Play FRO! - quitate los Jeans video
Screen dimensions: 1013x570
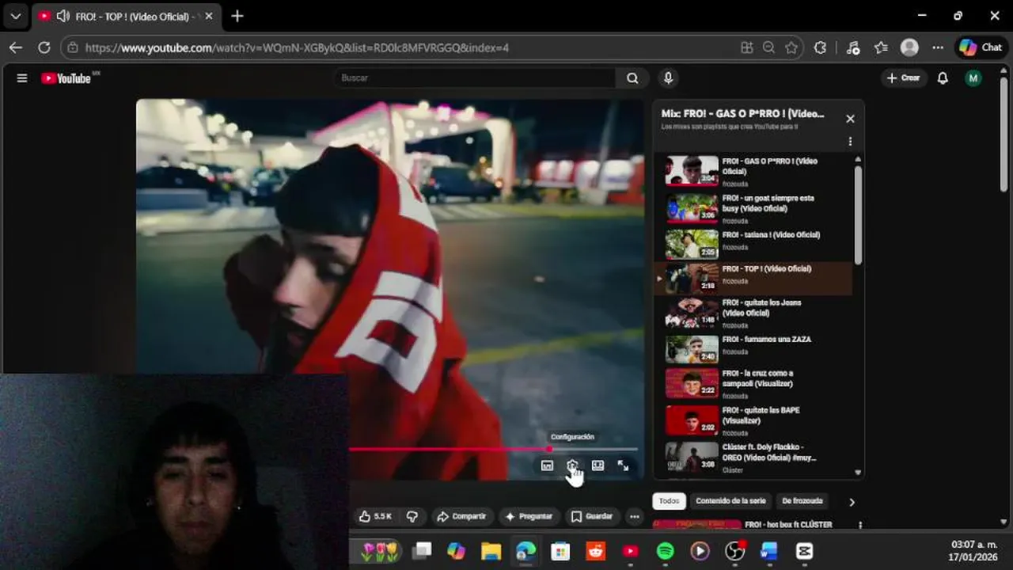coord(753,313)
